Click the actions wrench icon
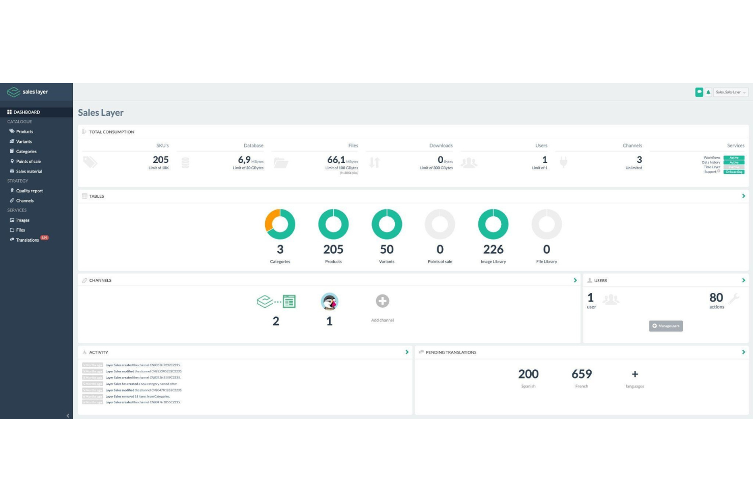 pyautogui.click(x=733, y=299)
